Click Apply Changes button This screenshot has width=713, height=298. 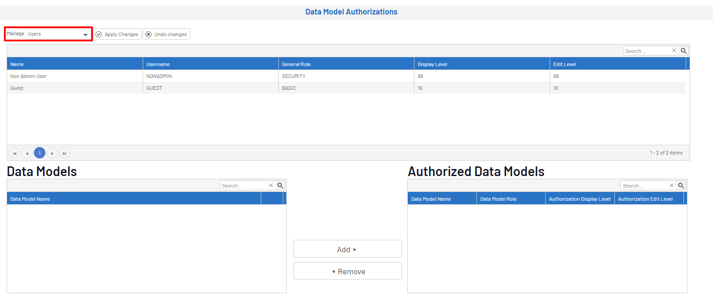pos(118,34)
